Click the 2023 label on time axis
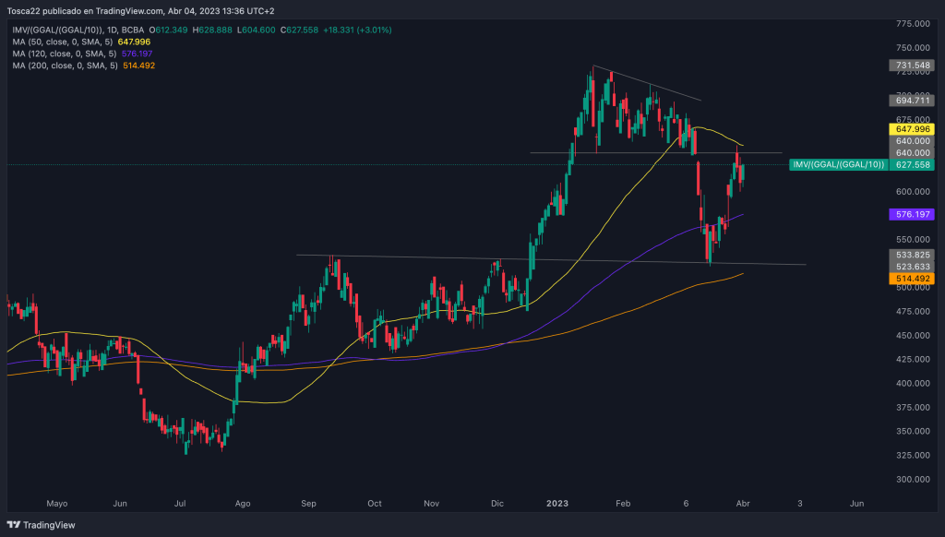 556,504
